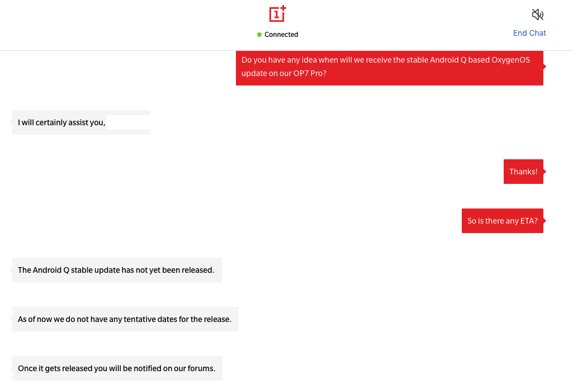
Task: Click the OnePlus logo in header
Action: [277, 14]
